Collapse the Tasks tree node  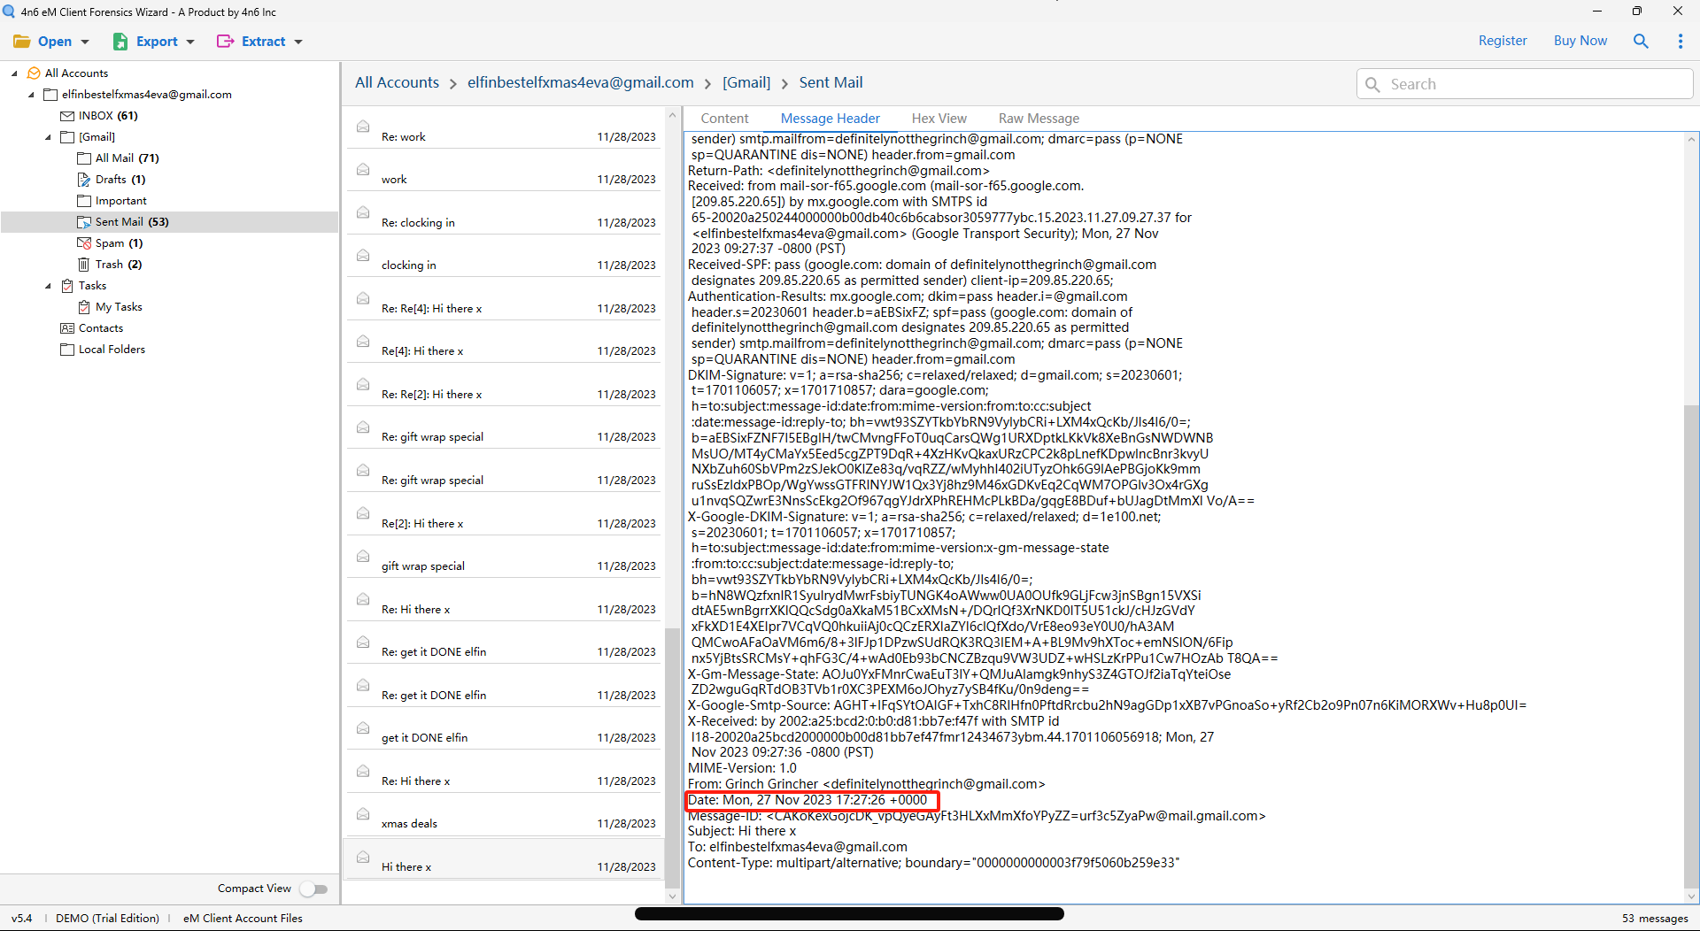click(49, 286)
